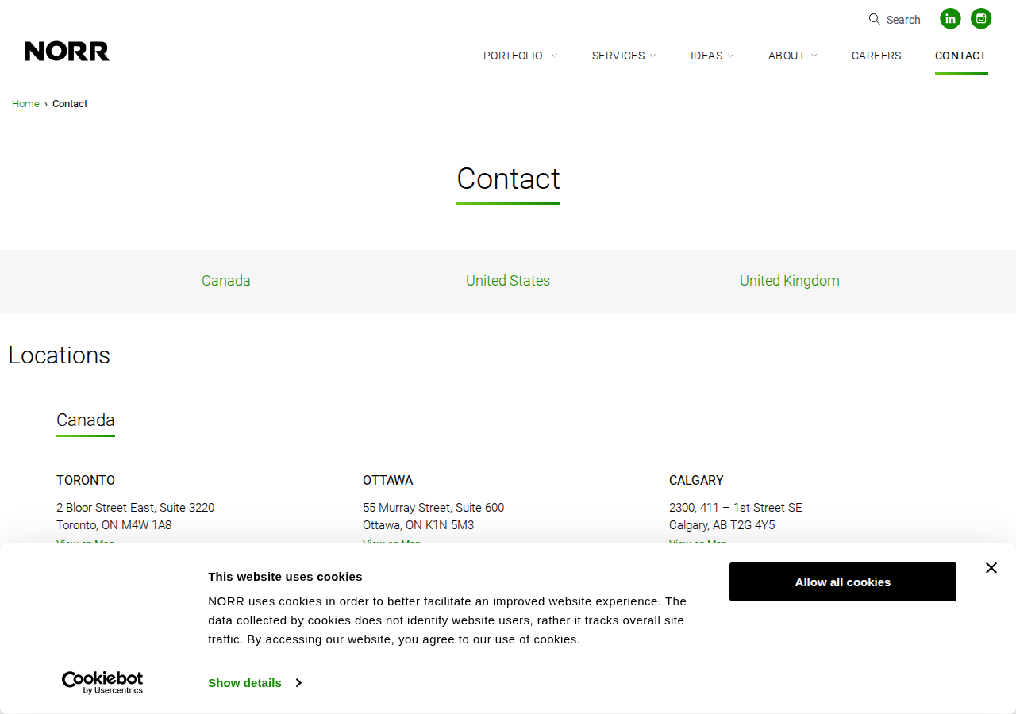Select text 'Calgary, AB T2G 4Y5'
This screenshot has height=714, width=1016.
(x=722, y=525)
